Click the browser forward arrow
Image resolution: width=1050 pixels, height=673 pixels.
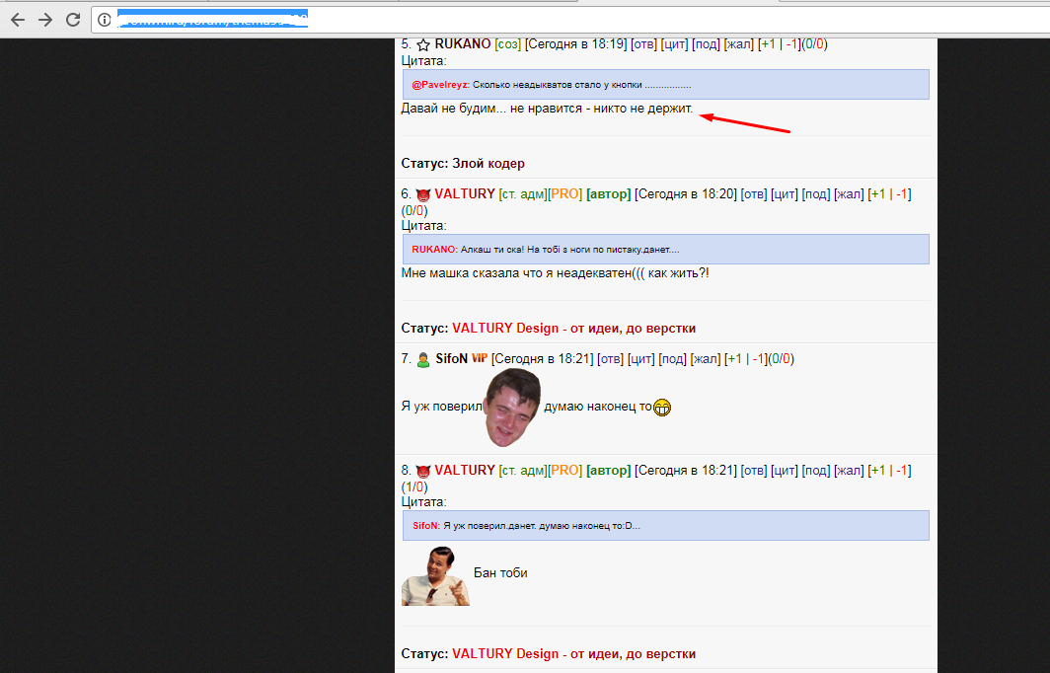[45, 20]
